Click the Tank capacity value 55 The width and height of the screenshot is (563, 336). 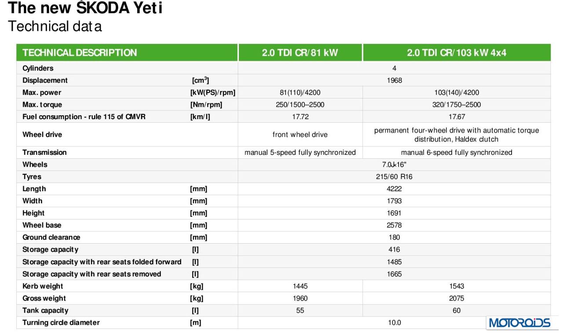(x=300, y=310)
